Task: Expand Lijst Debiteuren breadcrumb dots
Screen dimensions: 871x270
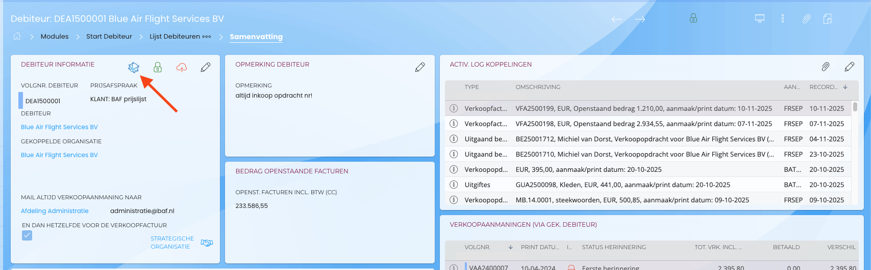Action: (207, 37)
